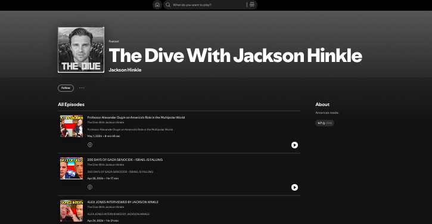Open 200 DAYS OF GAZA GENOCIDE episode title
This screenshot has width=432, height=224.
tap(125, 160)
